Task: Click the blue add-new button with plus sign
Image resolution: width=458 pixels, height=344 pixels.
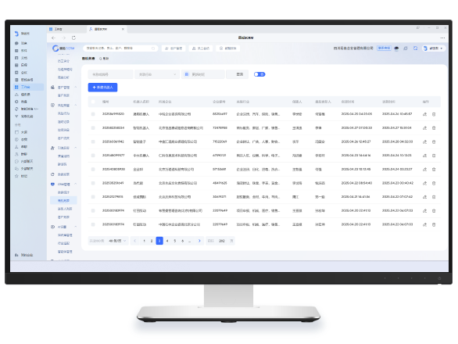Action: (x=102, y=88)
